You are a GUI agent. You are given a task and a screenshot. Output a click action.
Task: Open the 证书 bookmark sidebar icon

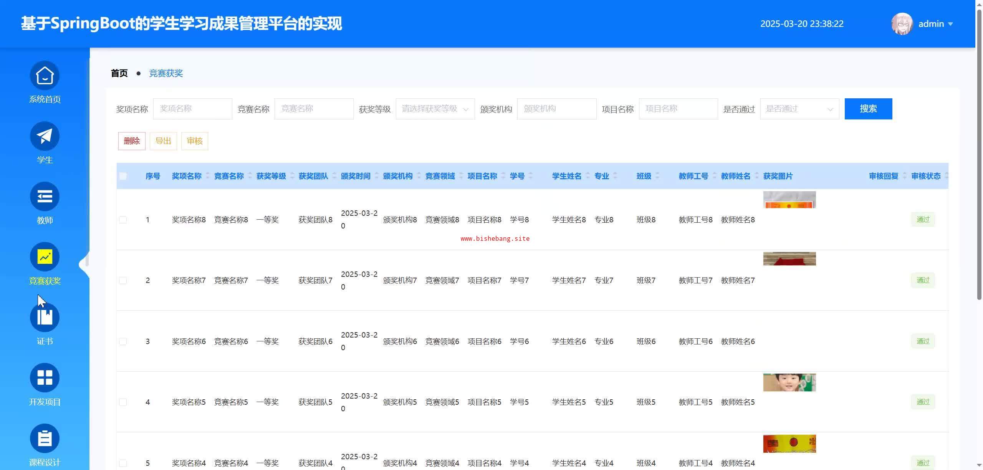[x=45, y=318]
